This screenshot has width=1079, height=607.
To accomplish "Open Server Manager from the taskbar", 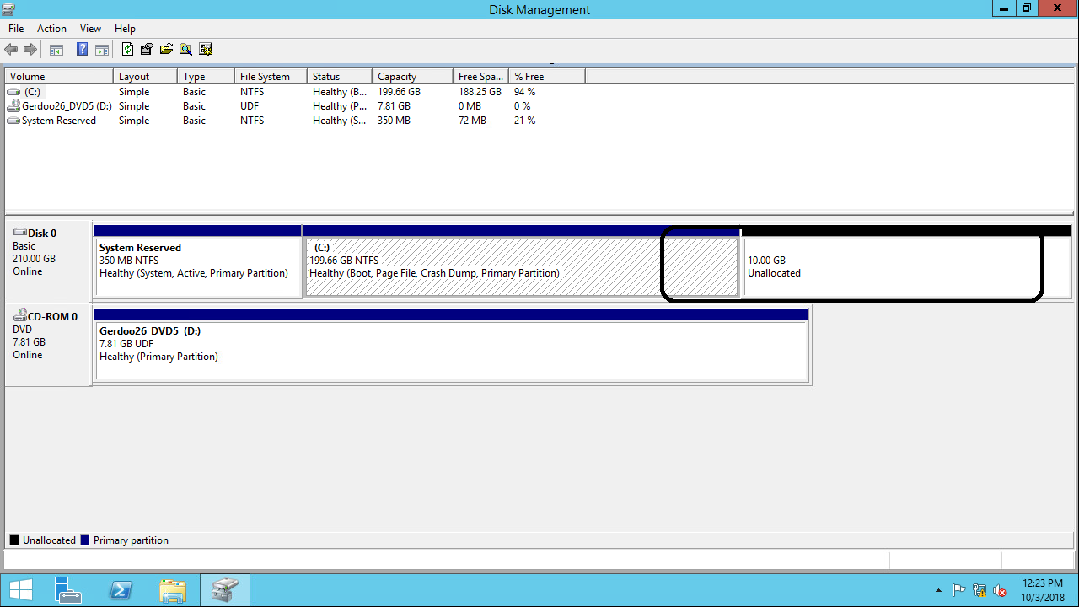I will pos(67,590).
